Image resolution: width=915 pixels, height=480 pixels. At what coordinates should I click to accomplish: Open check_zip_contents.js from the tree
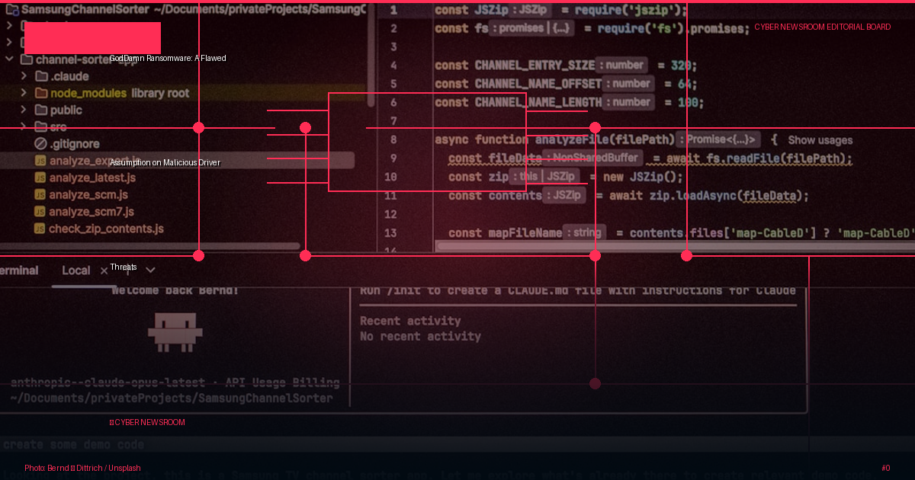pos(106,229)
